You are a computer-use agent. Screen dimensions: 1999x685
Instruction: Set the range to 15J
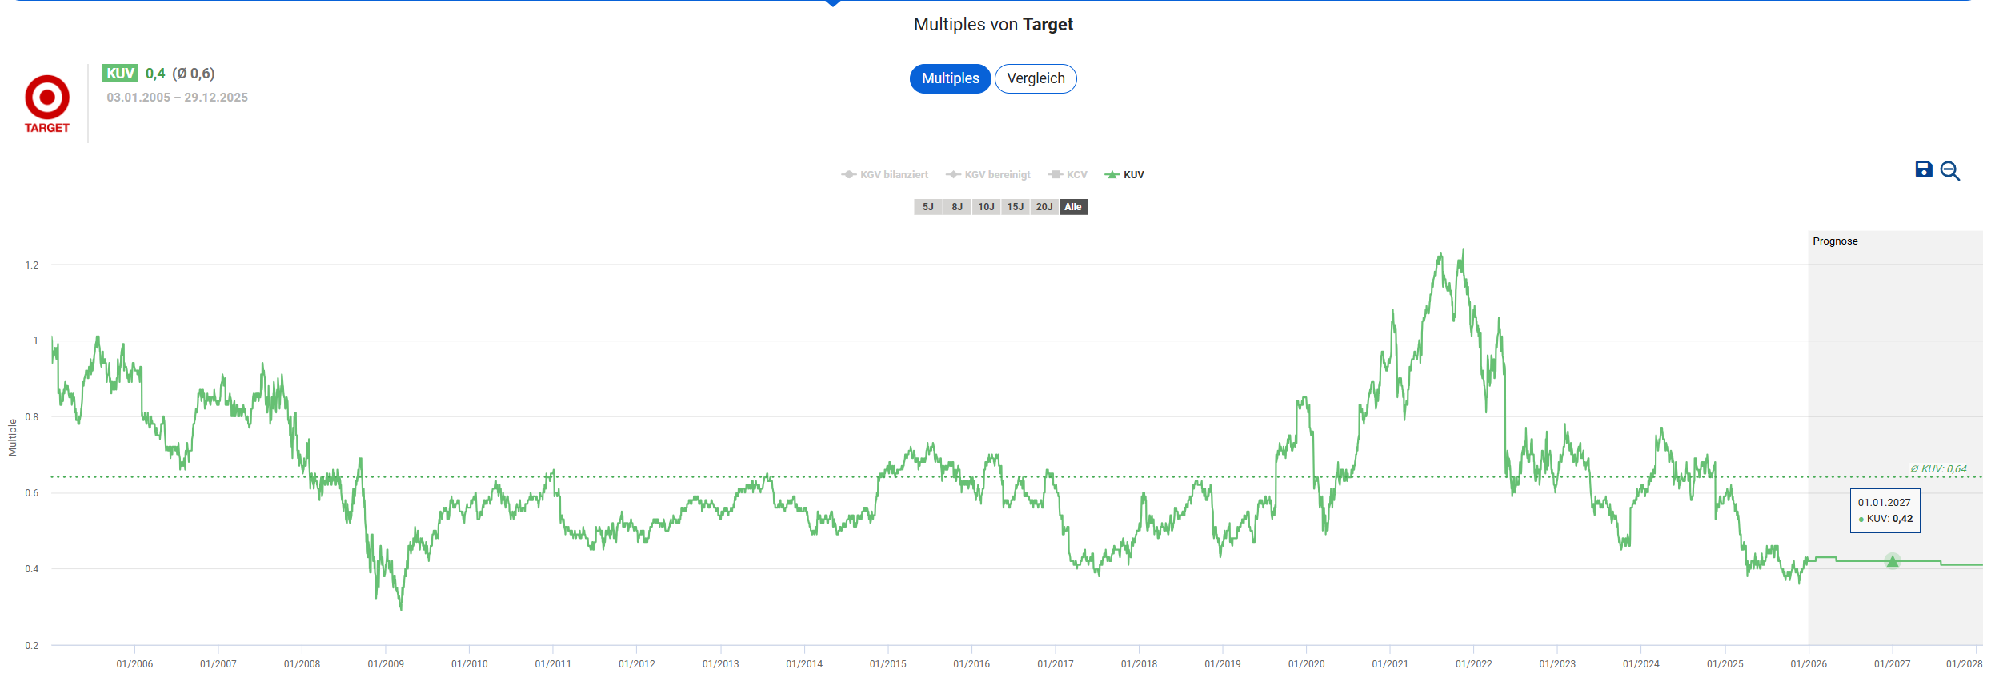[1015, 207]
